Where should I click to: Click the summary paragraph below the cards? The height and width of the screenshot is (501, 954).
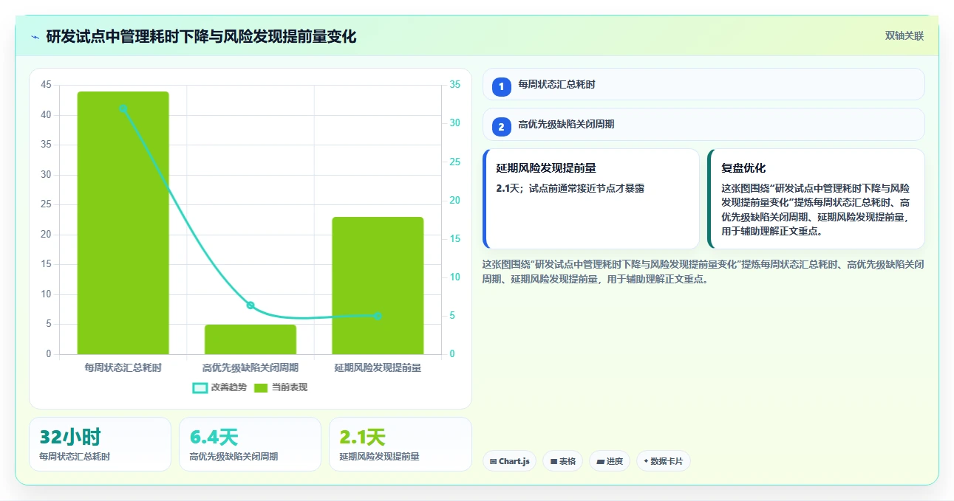coord(703,272)
